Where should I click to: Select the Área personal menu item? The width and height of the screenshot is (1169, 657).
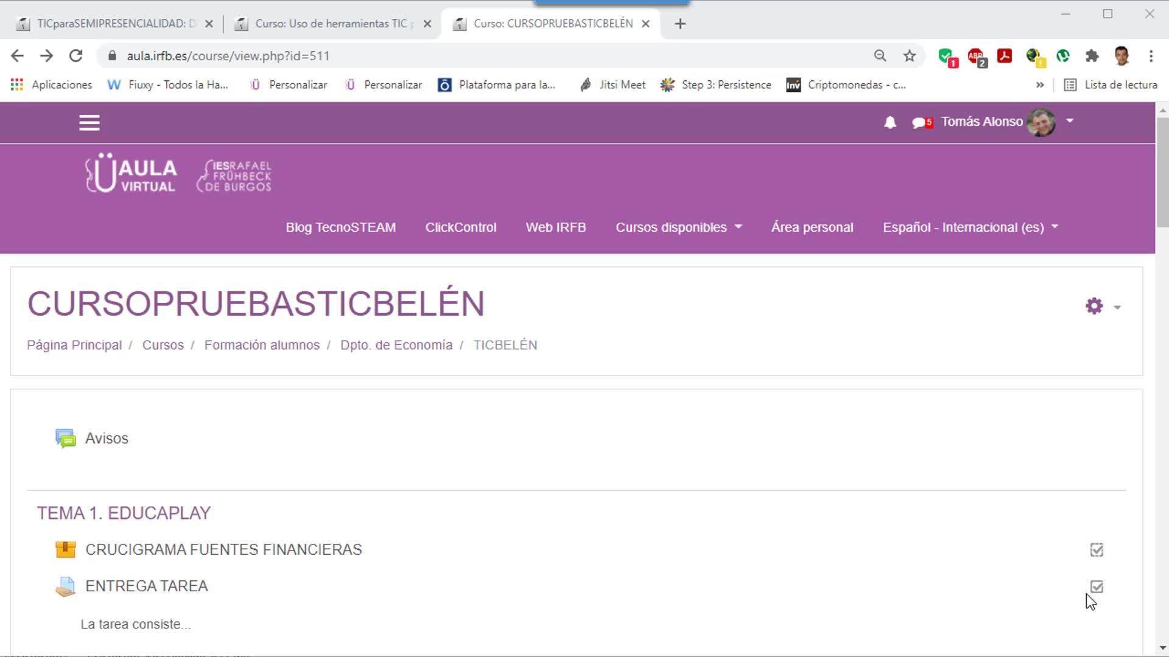click(x=812, y=228)
